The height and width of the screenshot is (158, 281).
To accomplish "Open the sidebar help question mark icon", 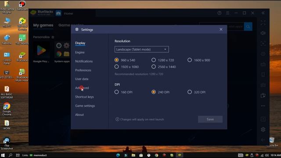I will 263,119.
